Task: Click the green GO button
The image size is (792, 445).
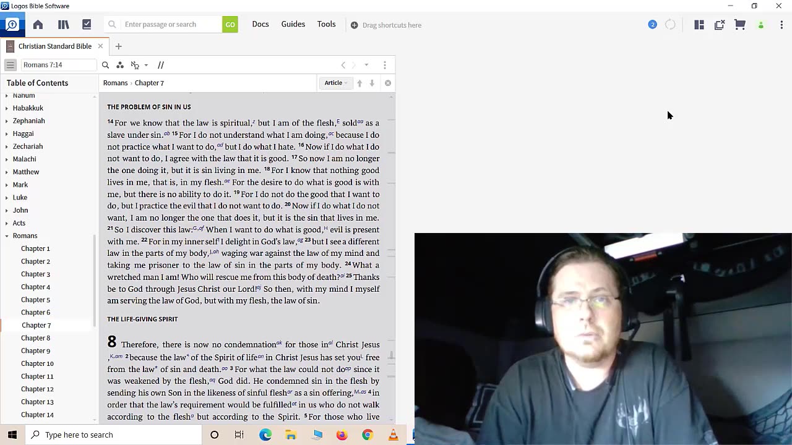Action: (x=230, y=25)
